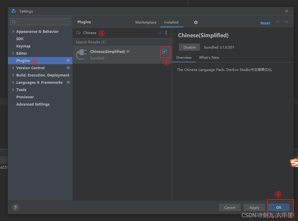Click the settings search magnifier icon
The image size is (298, 221).
click(14, 22)
